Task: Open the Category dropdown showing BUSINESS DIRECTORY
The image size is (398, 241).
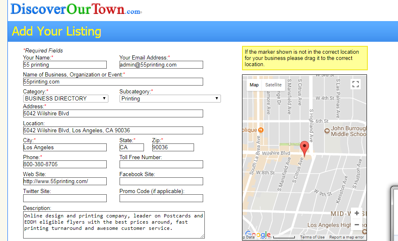Action: [66, 99]
